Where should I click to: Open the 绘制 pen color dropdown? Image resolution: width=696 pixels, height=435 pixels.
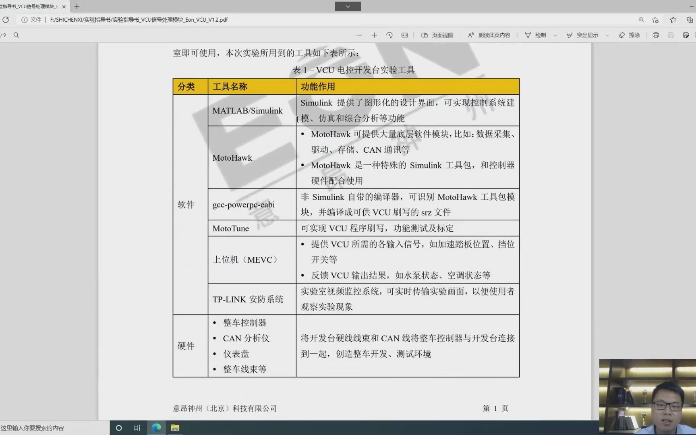pos(555,35)
